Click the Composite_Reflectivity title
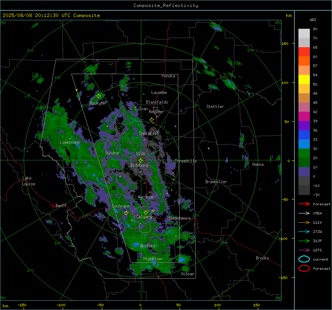 pyautogui.click(x=166, y=6)
